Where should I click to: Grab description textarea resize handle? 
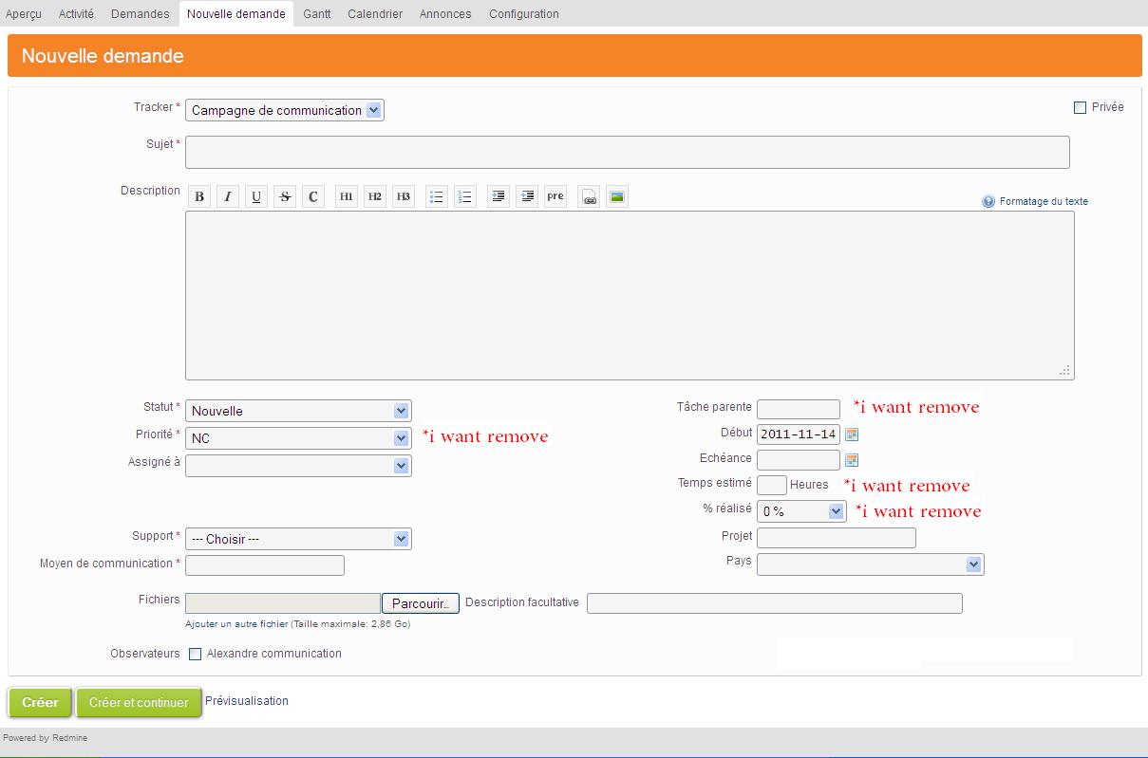pyautogui.click(x=1065, y=371)
